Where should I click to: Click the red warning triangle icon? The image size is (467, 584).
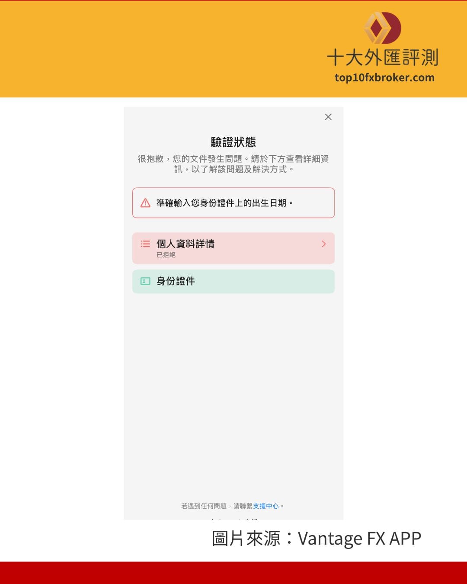tap(146, 202)
